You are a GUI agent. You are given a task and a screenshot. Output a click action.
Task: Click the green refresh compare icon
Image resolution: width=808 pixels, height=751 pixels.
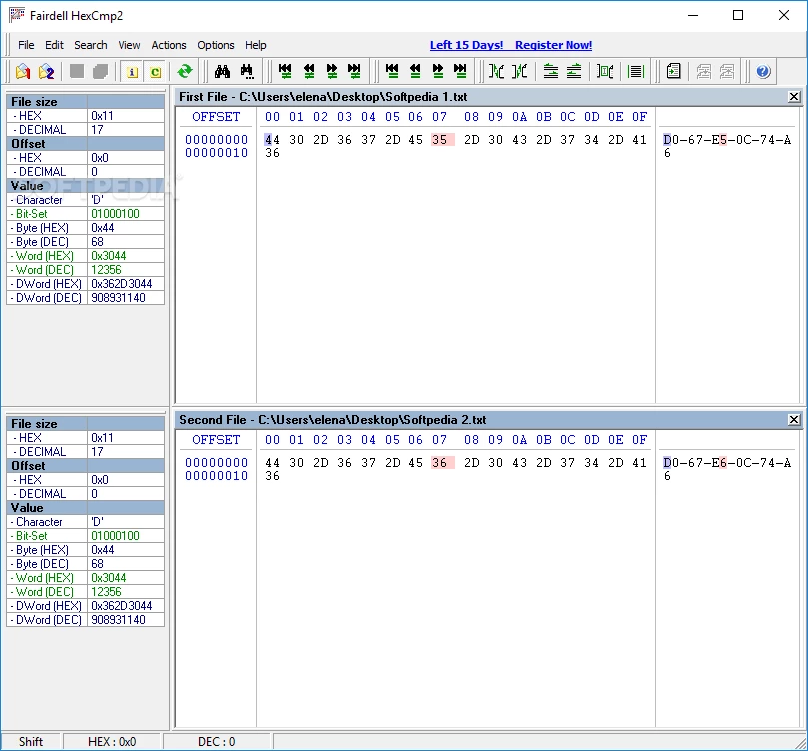(x=185, y=71)
